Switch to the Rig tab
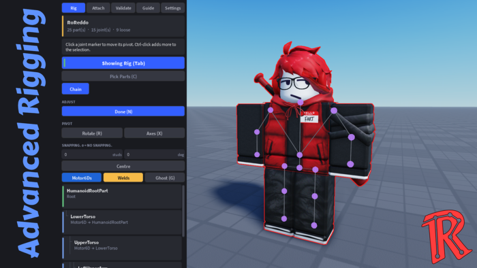This screenshot has height=268, width=477. pyautogui.click(x=74, y=8)
